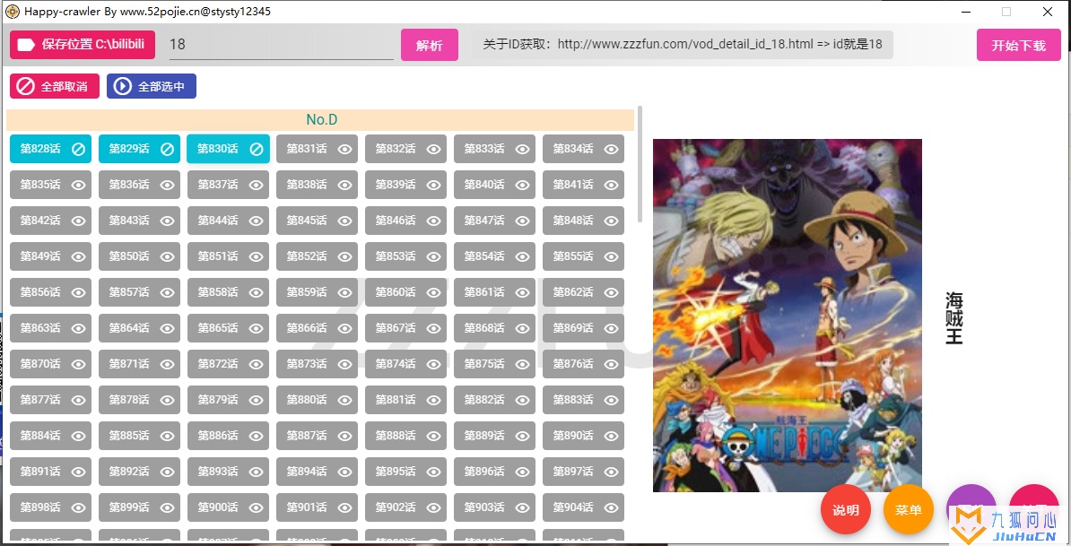1071x546 pixels.
Task: Select episode button 第903话
Action: (x=494, y=507)
